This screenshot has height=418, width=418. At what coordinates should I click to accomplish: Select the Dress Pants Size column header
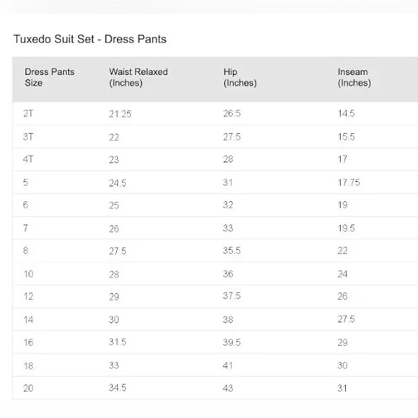click(50, 77)
